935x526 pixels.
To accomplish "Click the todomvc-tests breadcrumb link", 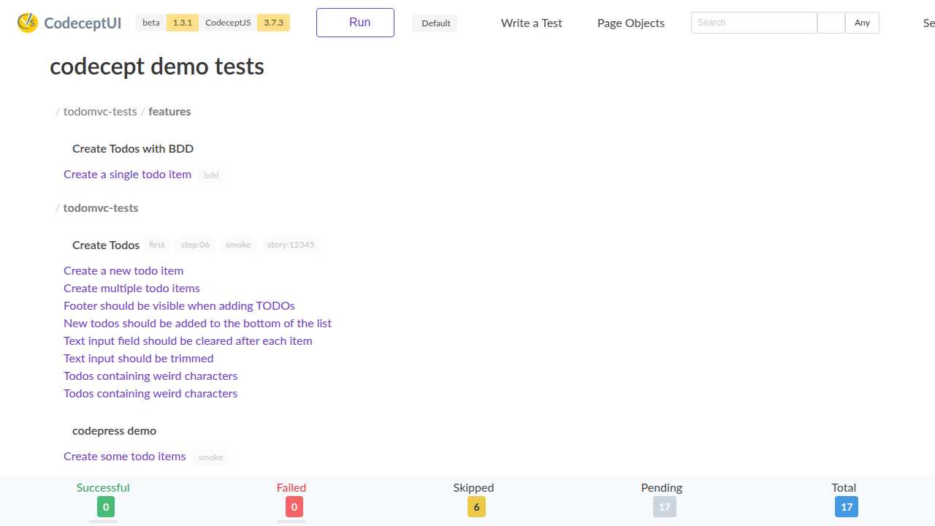I will [x=100, y=111].
